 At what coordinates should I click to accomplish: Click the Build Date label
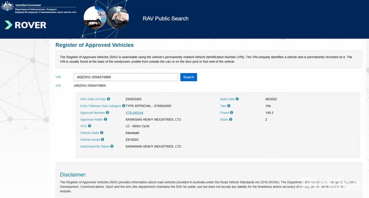click(x=227, y=99)
